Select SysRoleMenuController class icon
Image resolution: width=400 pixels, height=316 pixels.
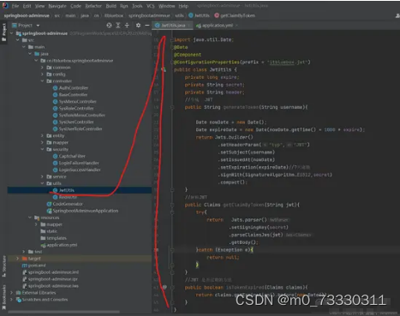click(56, 116)
